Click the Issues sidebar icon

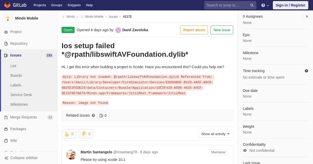pos(6,55)
